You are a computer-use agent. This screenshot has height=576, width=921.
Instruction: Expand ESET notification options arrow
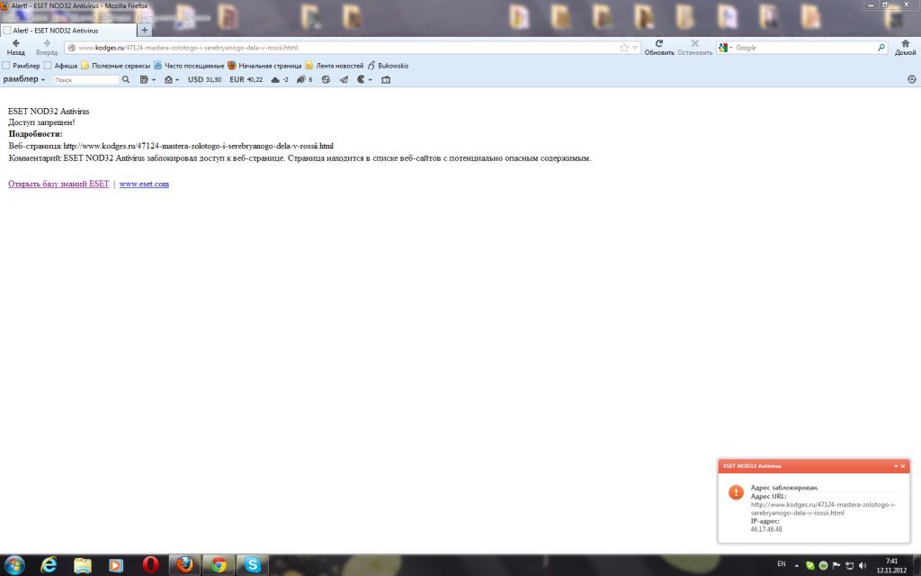click(895, 466)
